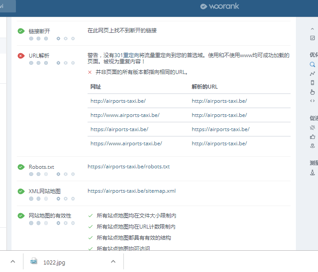Image resolution: width=318 pixels, height=272 pixels.
Task: Open resolved URL in first table row
Action: click(219, 101)
